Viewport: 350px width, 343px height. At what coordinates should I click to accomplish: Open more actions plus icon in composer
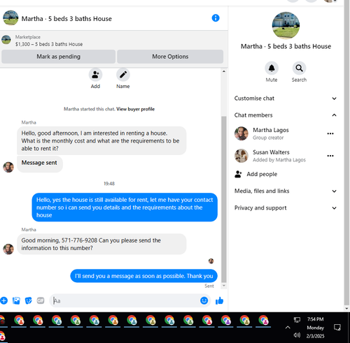point(3,300)
